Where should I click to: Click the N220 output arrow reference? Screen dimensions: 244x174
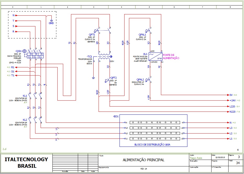coord(233,112)
